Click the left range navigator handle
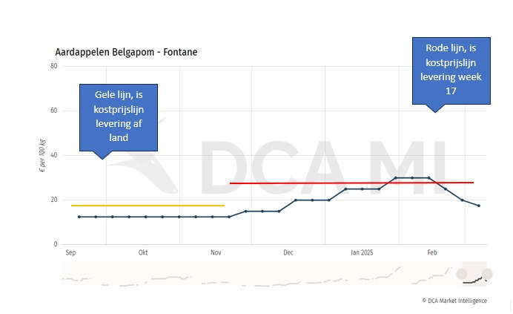Viewport: 513px width, 314px height. 462,274
